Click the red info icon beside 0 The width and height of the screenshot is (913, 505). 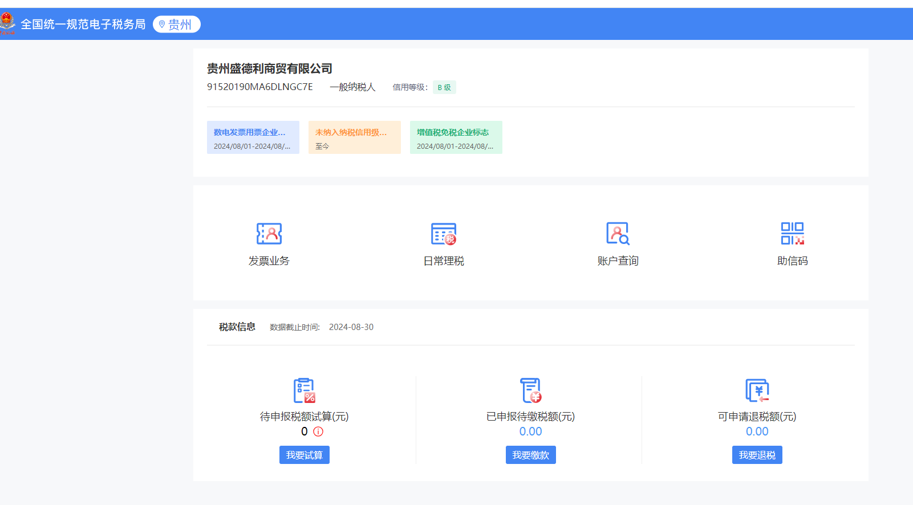click(318, 431)
